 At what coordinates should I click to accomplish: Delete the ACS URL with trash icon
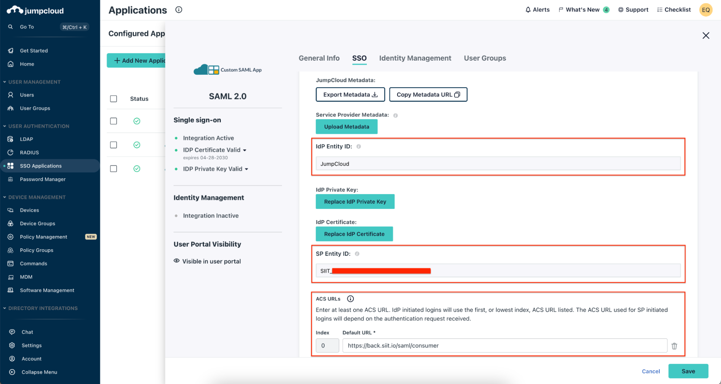coord(674,346)
